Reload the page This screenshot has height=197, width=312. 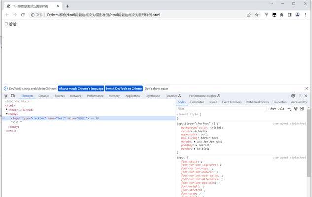[x=23, y=15]
